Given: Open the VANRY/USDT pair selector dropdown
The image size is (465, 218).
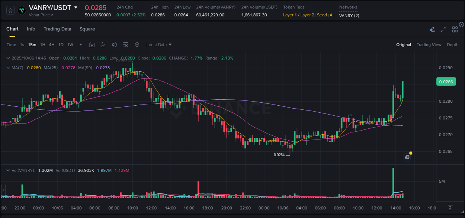Looking at the screenshot, I should 76,7.
